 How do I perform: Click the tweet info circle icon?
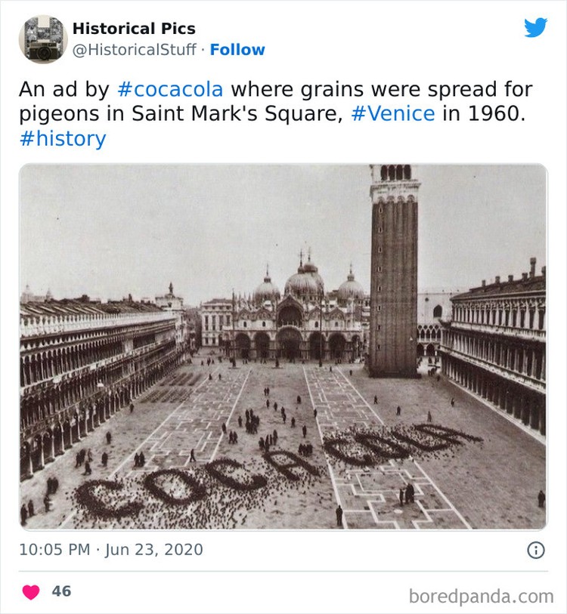[536, 550]
